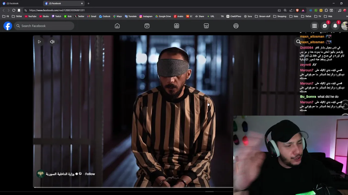Image resolution: width=348 pixels, height=195 pixels.
Task: Reload the current page
Action: point(14,10)
